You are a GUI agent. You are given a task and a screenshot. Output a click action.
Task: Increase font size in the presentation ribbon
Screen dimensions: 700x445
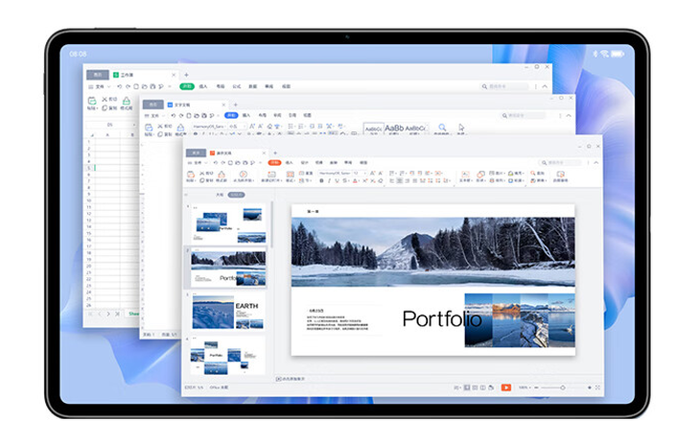click(372, 173)
